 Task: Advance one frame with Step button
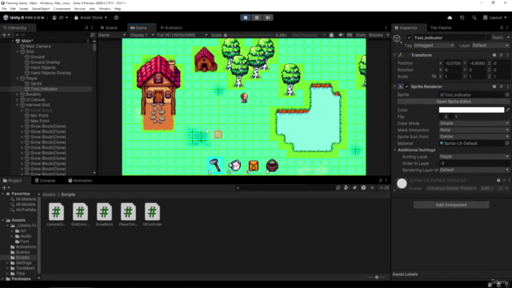pos(268,18)
